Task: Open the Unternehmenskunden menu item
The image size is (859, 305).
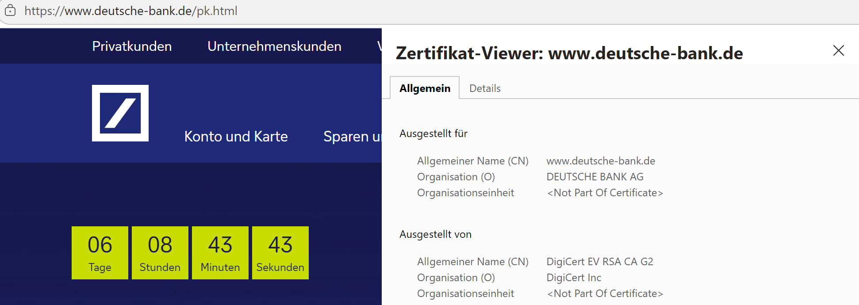Action: coord(274,46)
